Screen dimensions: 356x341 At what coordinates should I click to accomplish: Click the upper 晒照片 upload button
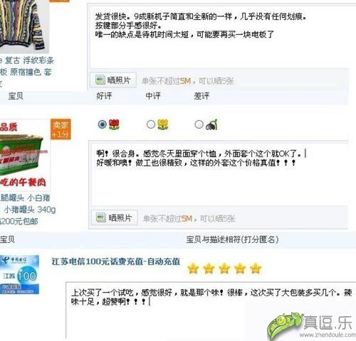pos(113,80)
